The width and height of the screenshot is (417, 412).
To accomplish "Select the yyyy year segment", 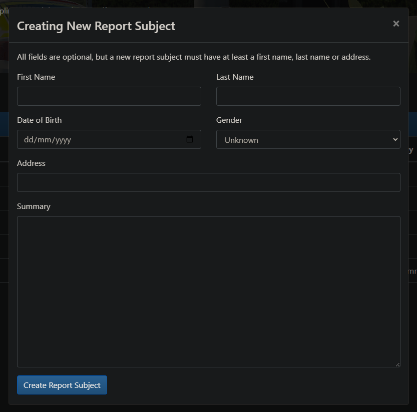I will (62, 140).
